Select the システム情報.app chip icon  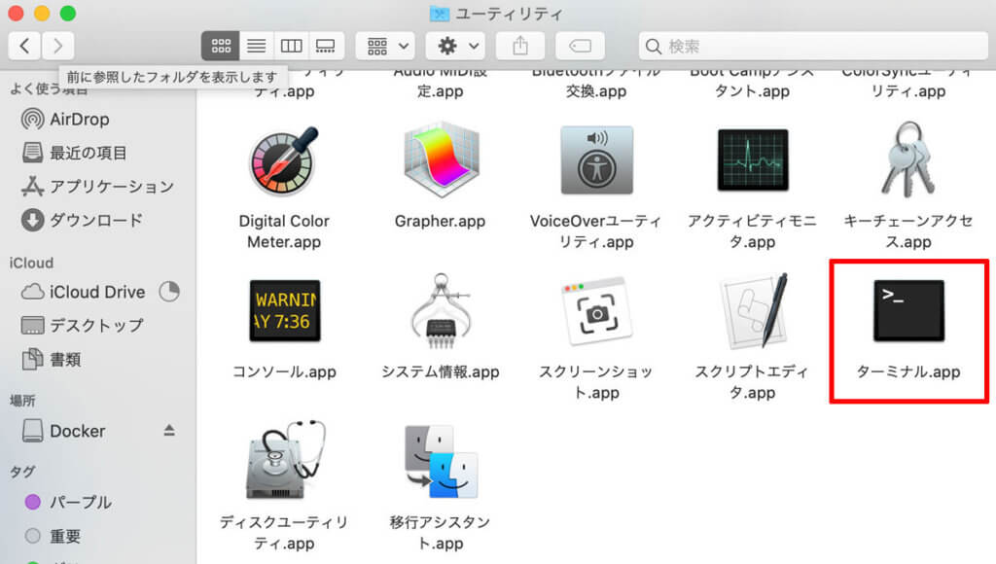point(440,311)
